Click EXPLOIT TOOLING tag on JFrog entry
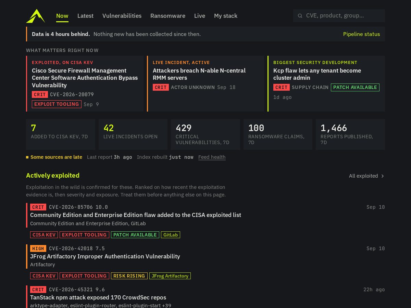Viewport: 411px width, 308px height. coord(84,276)
